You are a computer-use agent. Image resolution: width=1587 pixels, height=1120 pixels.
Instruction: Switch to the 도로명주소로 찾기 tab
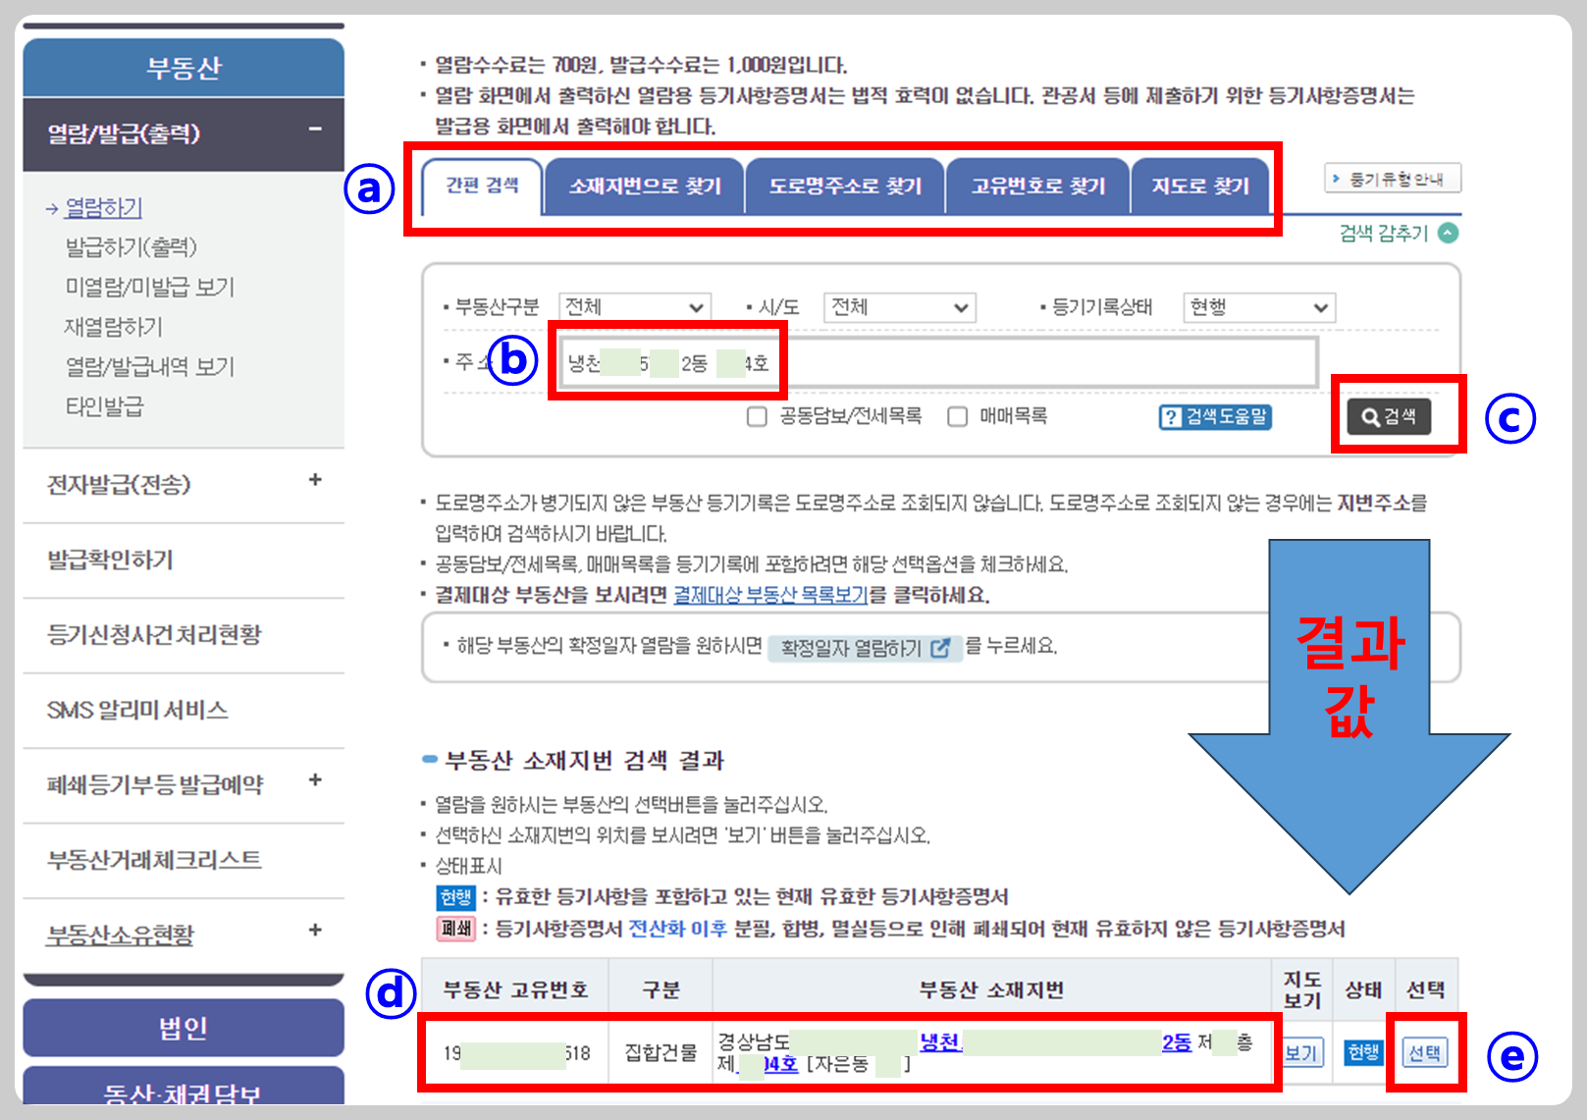[x=844, y=185]
